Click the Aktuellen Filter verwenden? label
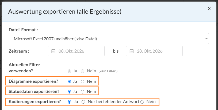This screenshot has width=218, height=110. (24, 68)
